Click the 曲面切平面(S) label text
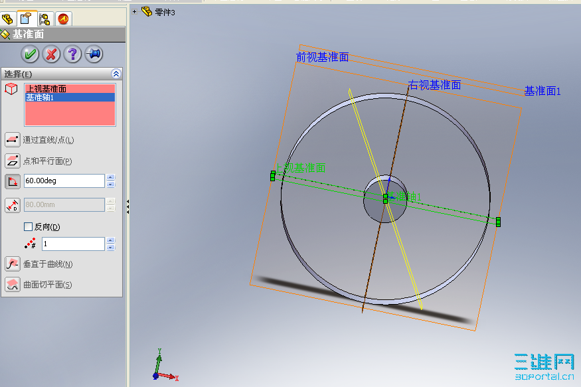The image size is (581, 387). pyautogui.click(x=47, y=285)
